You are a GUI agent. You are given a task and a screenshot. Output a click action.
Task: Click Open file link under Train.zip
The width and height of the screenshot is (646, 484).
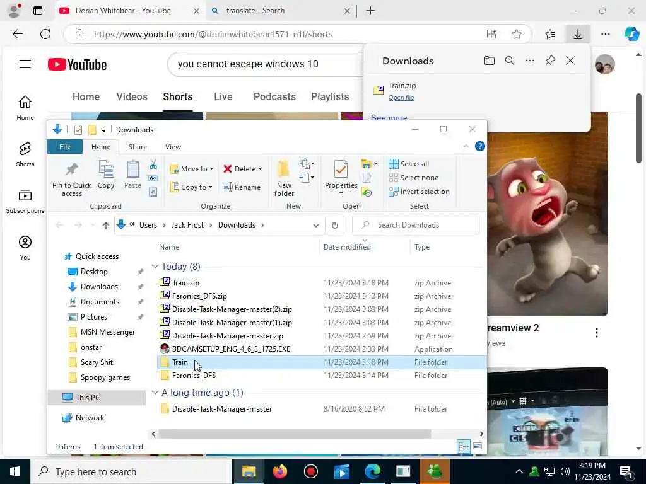point(401,98)
